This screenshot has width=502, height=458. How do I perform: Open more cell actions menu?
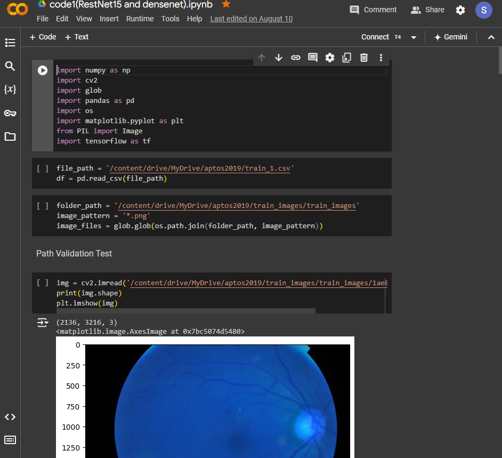[381, 58]
